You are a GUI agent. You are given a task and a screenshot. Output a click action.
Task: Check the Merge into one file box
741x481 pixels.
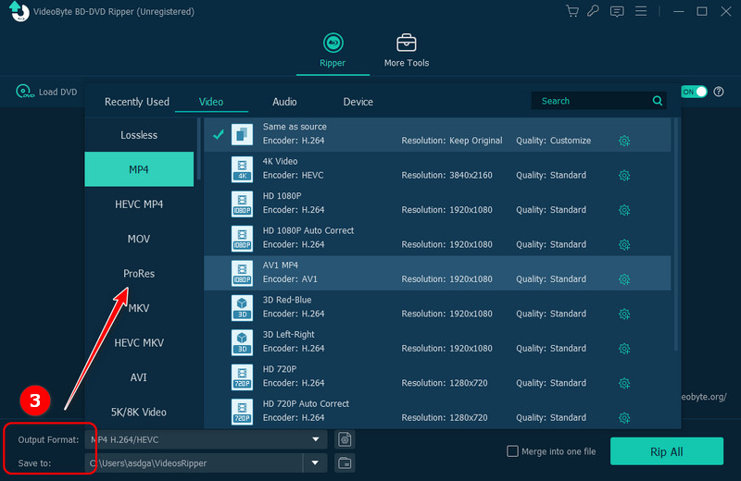tap(513, 451)
